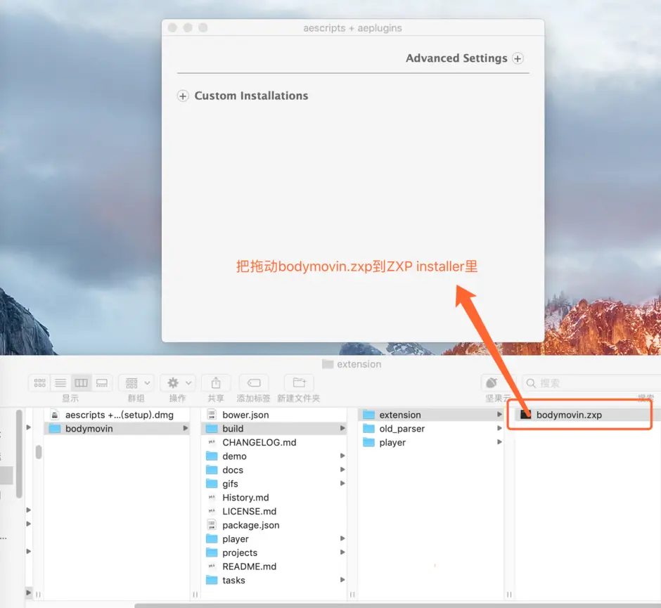Viewport: 661px width, 608px height.
Task: Switch Finder to list view
Action: pos(60,382)
